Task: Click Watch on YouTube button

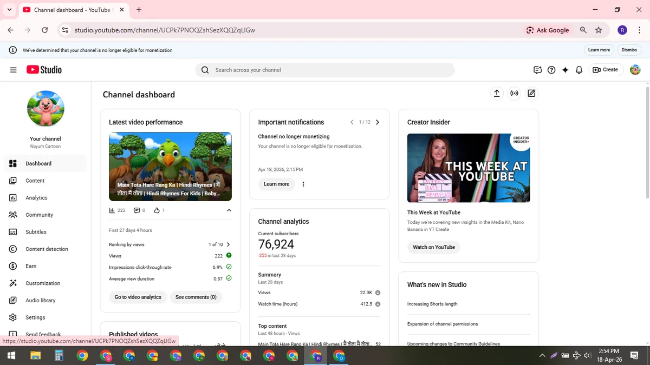Action: click(434, 247)
